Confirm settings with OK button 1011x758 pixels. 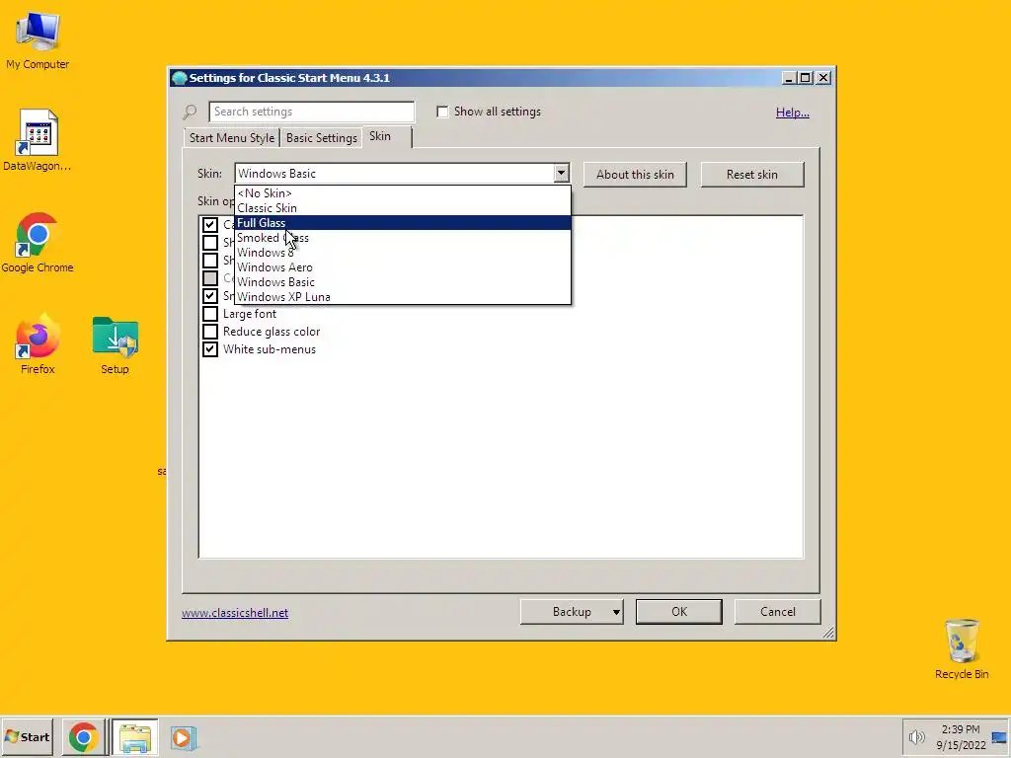679,612
